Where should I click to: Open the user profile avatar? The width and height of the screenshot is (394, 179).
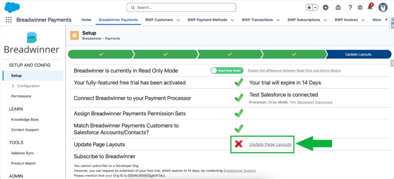[383, 7]
